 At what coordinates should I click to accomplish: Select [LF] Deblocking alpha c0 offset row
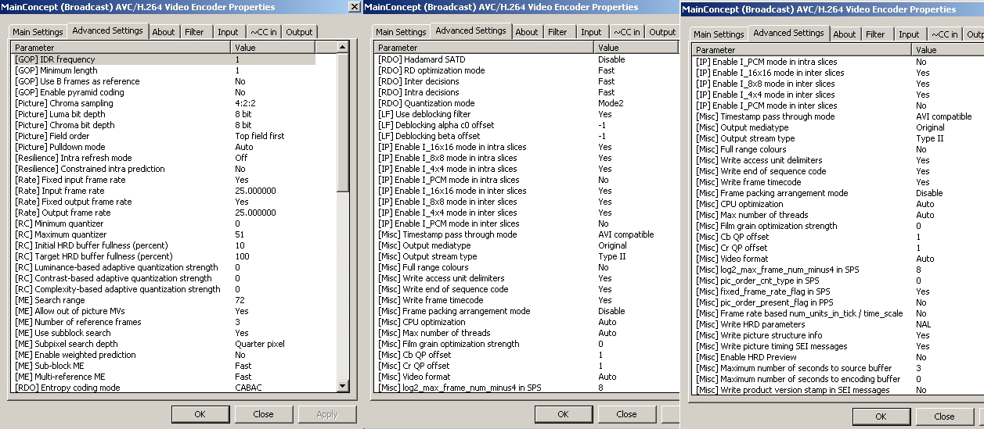click(x=526, y=125)
